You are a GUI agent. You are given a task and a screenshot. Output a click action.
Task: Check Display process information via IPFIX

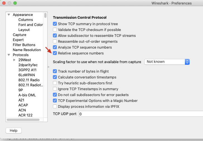(55, 106)
